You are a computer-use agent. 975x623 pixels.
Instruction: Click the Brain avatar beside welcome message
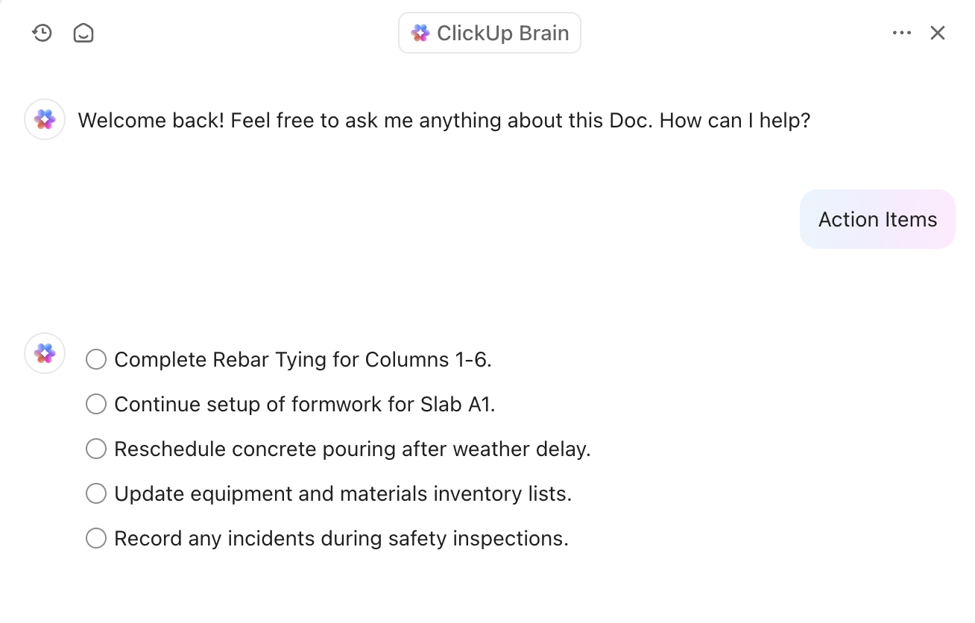[x=45, y=119]
